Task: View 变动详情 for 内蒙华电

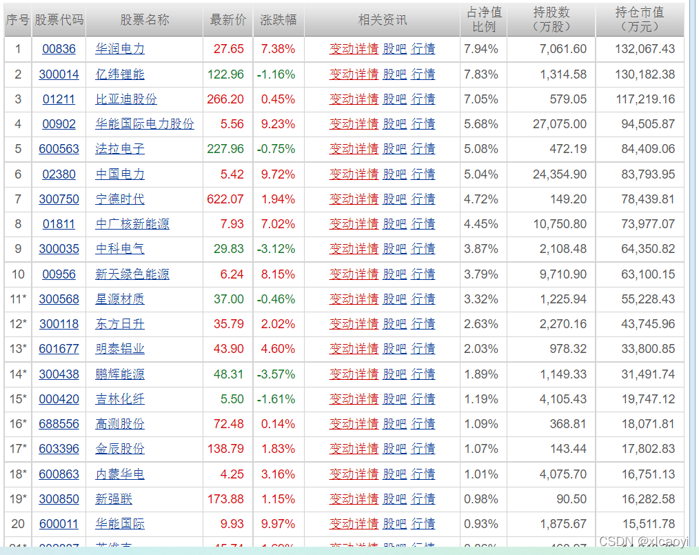Action: pyautogui.click(x=354, y=474)
